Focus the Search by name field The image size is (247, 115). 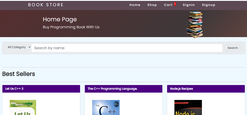(127, 48)
